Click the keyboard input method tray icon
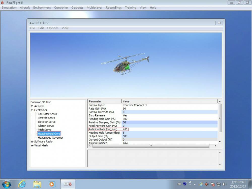This screenshot has height=189, width=252. tap(179, 184)
